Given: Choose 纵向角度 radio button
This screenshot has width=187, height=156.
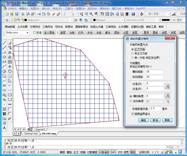Looking at the screenshot, I should [x=131, y=101].
